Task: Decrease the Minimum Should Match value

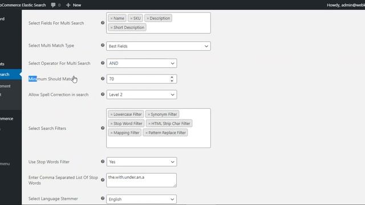Action: [x=172, y=81]
